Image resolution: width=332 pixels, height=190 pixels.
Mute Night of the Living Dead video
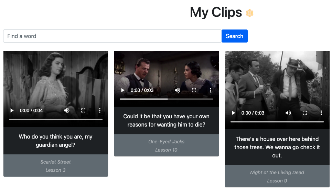288,113
